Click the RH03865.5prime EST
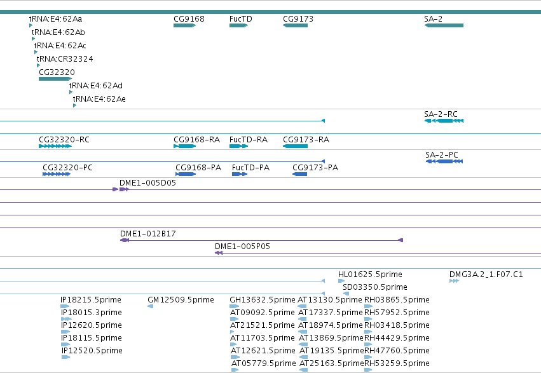This screenshot has width=541, height=373. (369, 306)
